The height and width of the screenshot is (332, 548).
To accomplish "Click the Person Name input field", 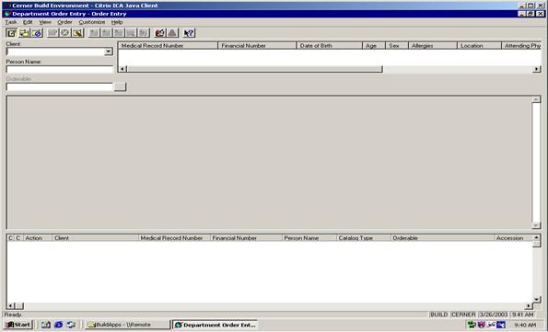I will (60, 69).
